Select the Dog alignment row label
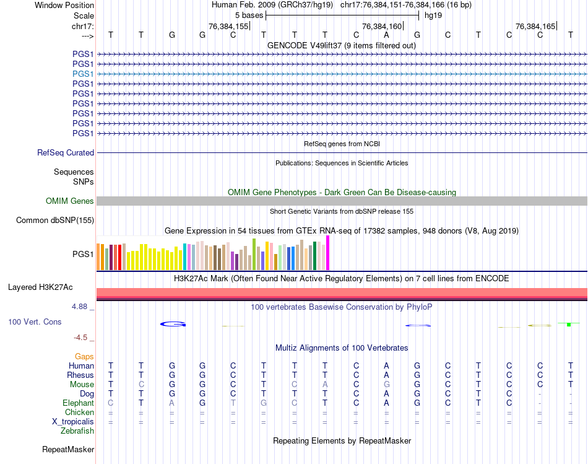 pos(87,394)
